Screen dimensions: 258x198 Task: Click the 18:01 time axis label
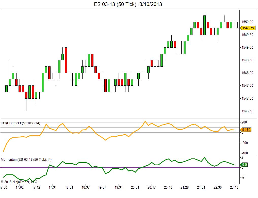[69, 188]
